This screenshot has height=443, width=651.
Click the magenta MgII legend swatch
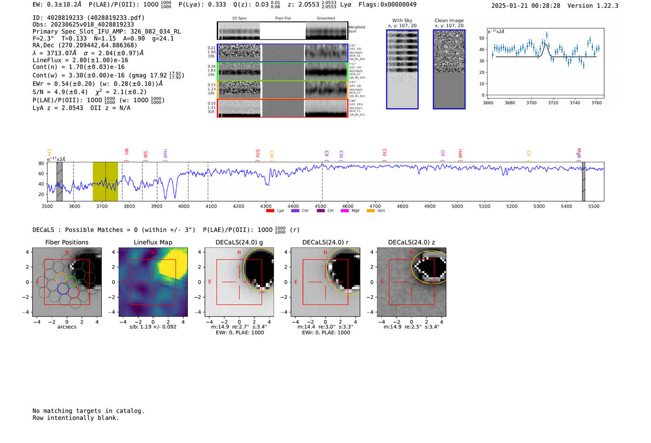pos(345,211)
